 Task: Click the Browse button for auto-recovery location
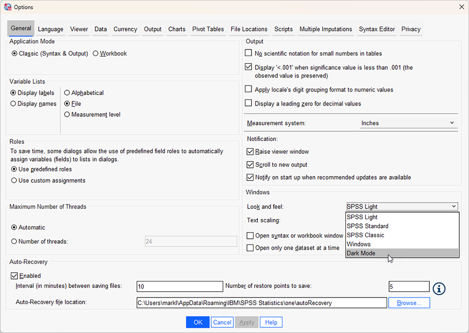coord(409,303)
